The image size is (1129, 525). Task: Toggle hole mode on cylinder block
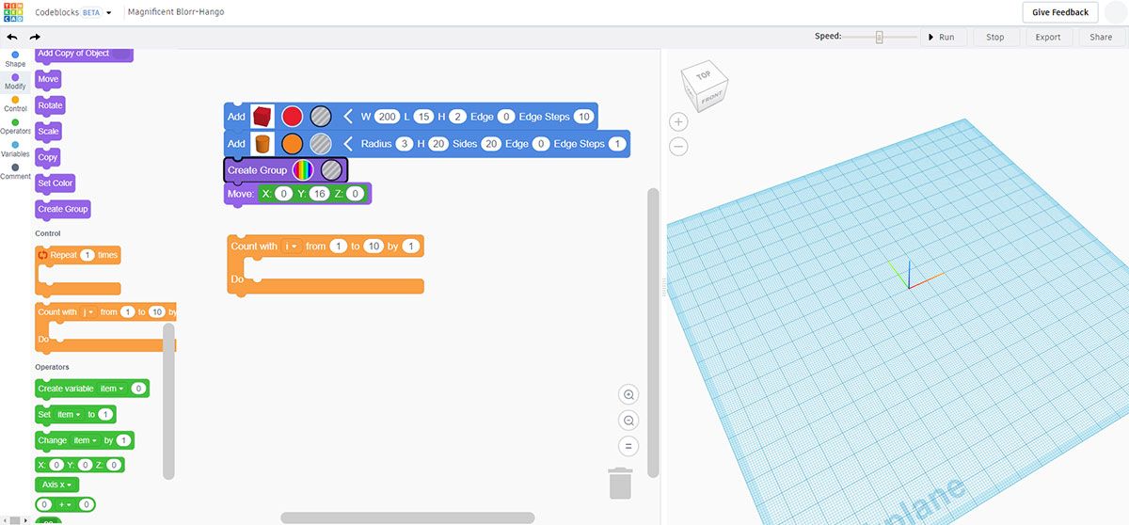(321, 144)
